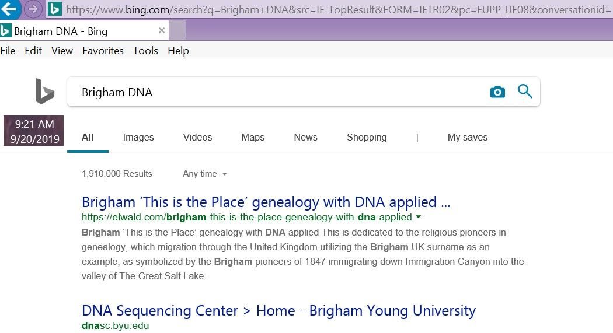Viewport: 613px width, 333px height.
Task: Open Brigham 'This is the Place' genealogy result
Action: pos(266,202)
